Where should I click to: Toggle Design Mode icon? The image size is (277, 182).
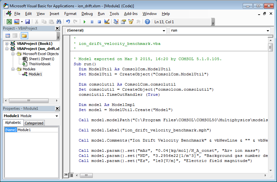click(107, 22)
